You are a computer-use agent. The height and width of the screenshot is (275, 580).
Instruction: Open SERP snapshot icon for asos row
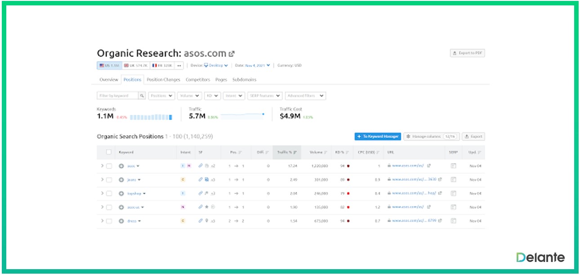click(453, 166)
